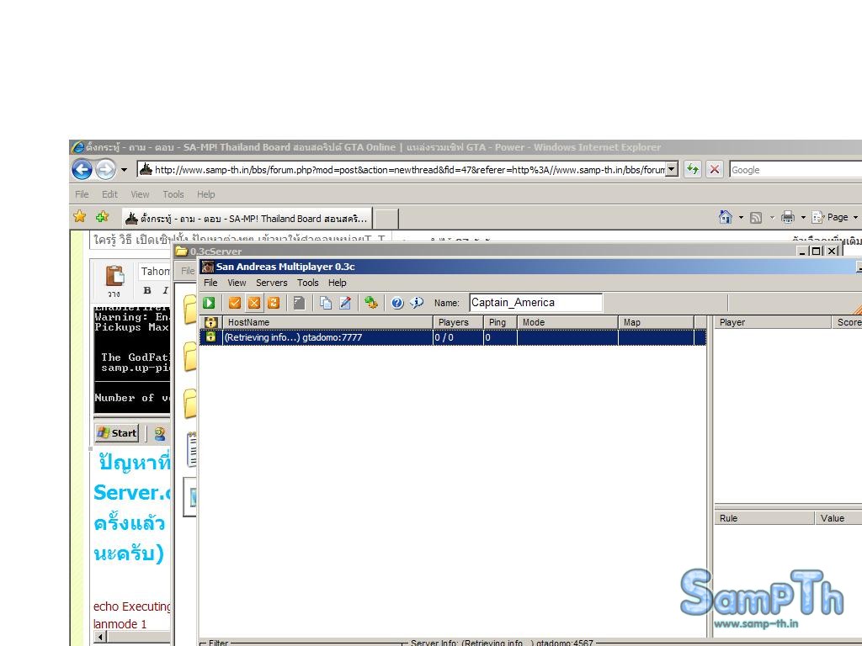The width and height of the screenshot is (862, 646).
Task: Click the server properties pencil-edit icon
Action: pyautogui.click(x=345, y=303)
